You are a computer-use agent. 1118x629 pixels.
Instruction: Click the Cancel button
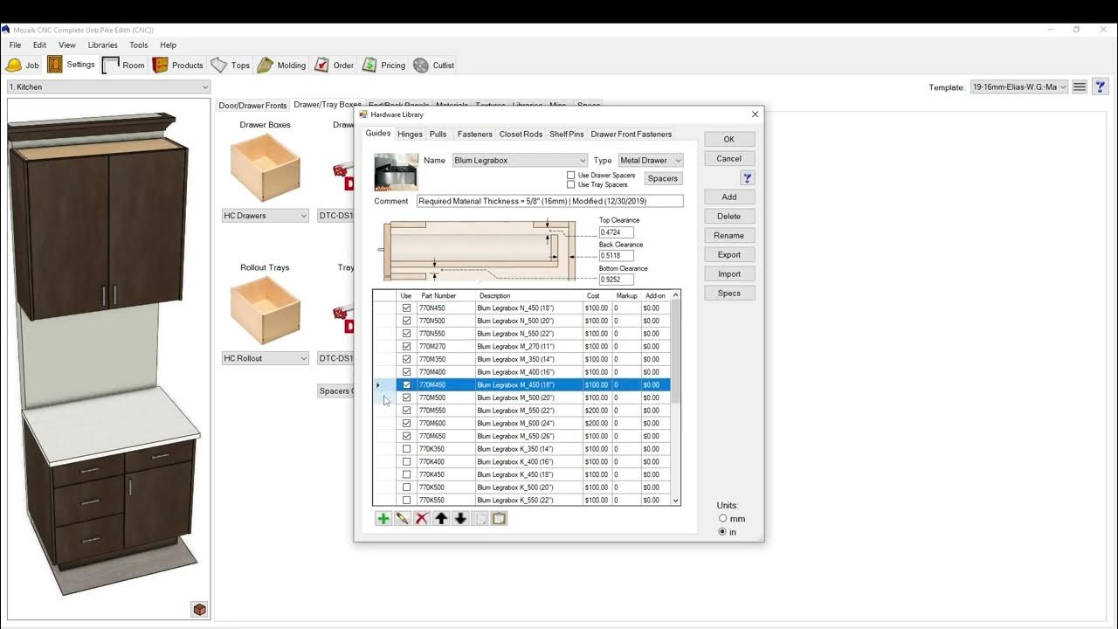(x=729, y=158)
